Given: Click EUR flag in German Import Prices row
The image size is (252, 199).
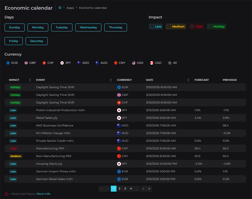Looking at the screenshot, I should [119, 171].
